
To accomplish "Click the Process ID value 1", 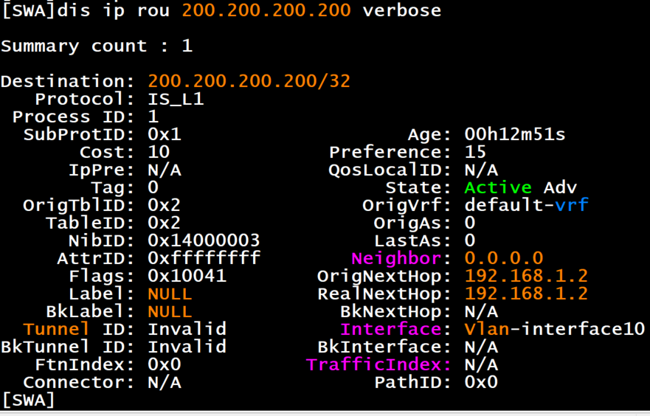I will 153,117.
